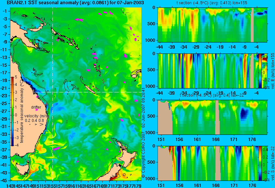The height and width of the screenshot is (188, 275).
Task: Click the '166' label below the vel. S section
Action: point(216,185)
